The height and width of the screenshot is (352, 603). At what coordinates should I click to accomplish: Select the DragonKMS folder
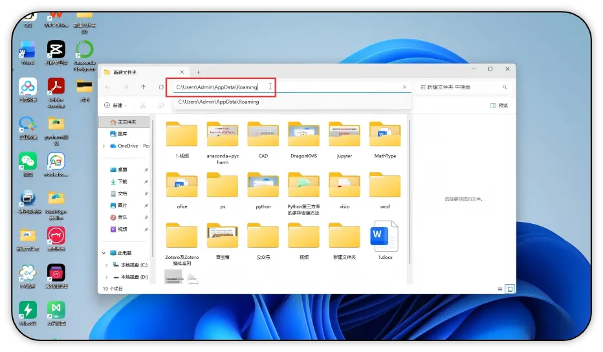(x=304, y=140)
